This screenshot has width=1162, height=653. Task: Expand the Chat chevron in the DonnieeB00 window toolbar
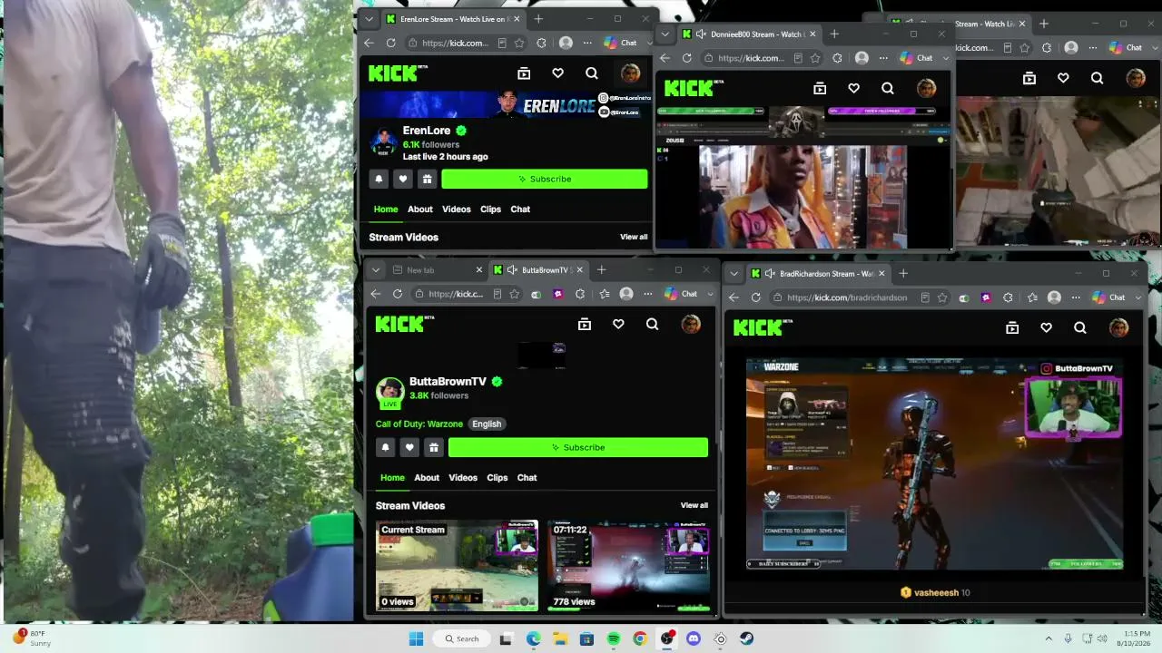pos(945,58)
